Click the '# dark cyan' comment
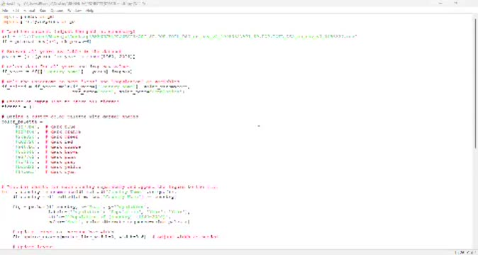478x255 pixels. click(60, 172)
